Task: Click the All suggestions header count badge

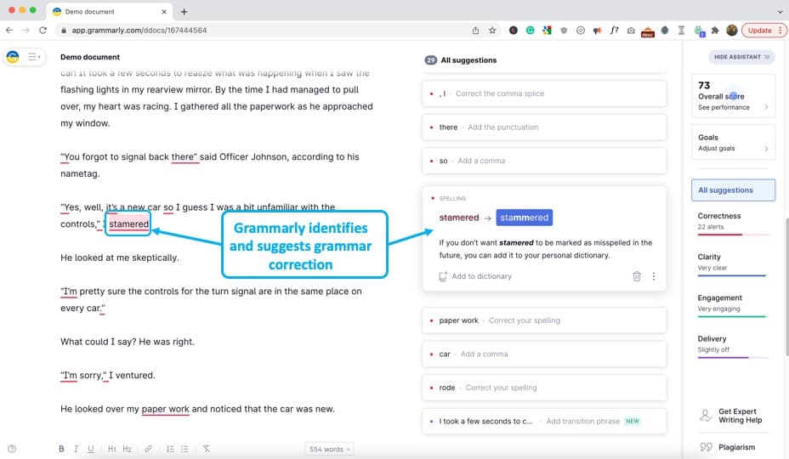Action: pyautogui.click(x=431, y=59)
